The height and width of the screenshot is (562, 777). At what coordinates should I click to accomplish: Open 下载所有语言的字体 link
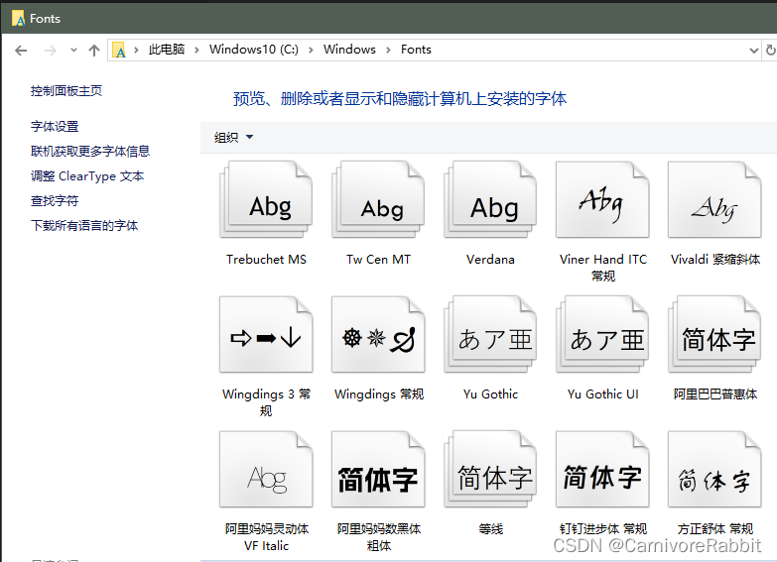(x=84, y=226)
